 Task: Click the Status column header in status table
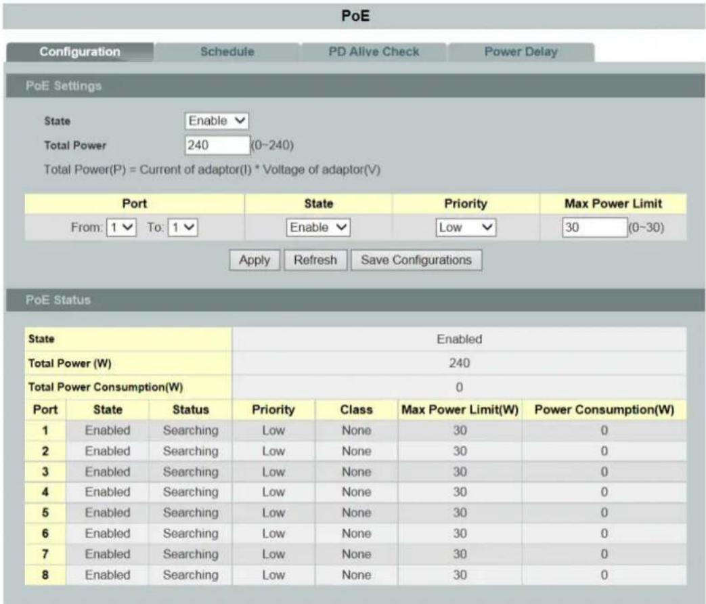tap(190, 410)
